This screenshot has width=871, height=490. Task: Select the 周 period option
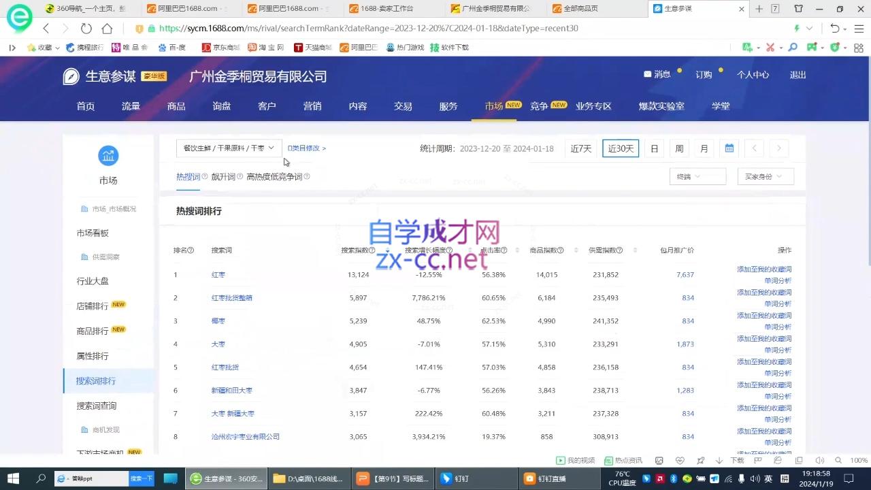[x=679, y=148]
